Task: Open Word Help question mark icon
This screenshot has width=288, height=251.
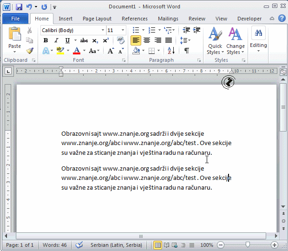Action: tap(281, 19)
